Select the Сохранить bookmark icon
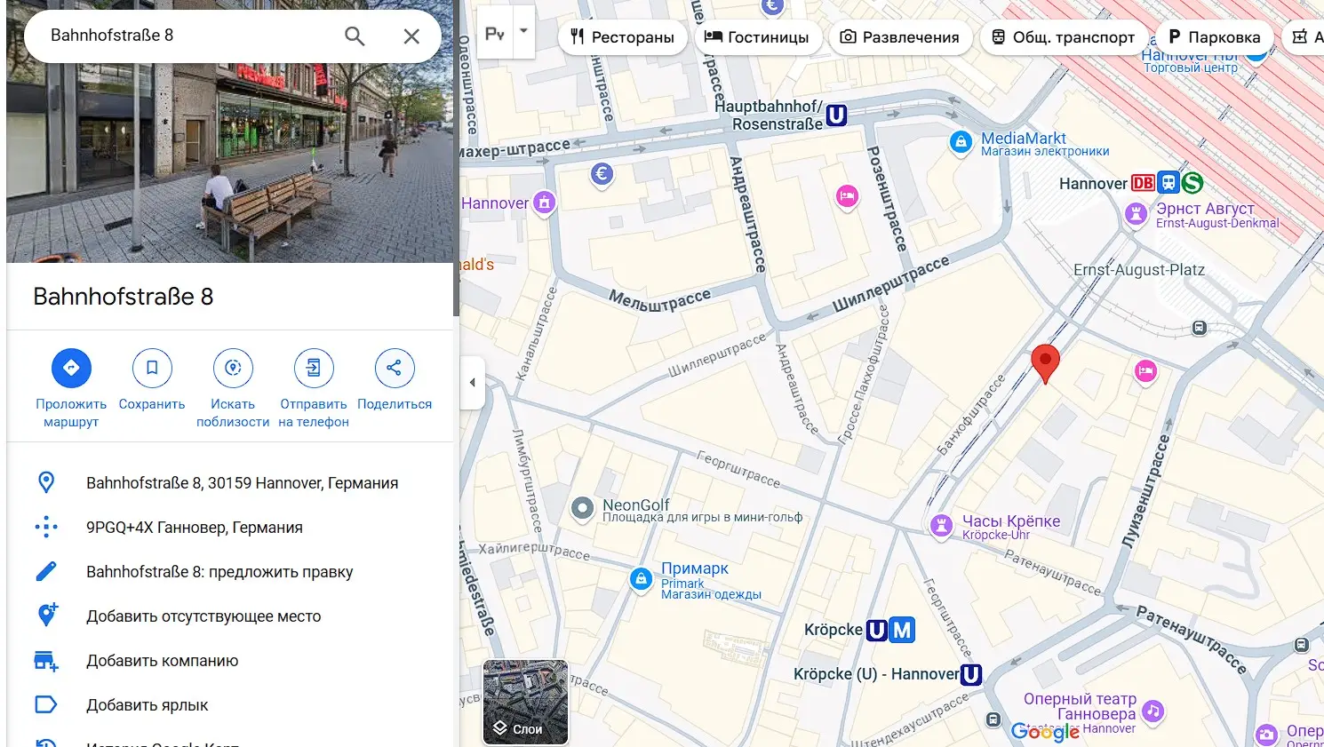Screen dimensions: 1324x747 [151, 368]
